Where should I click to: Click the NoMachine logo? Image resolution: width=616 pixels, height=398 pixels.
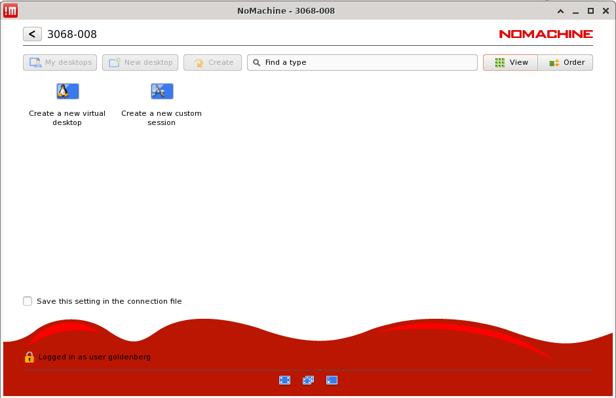546,34
